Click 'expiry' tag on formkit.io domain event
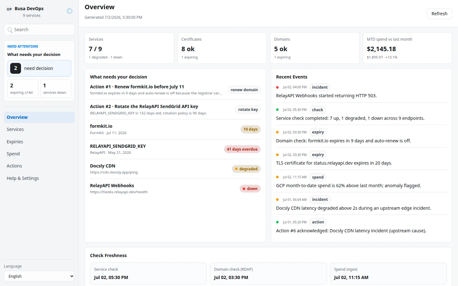This screenshot has width=458, height=286. (318, 132)
